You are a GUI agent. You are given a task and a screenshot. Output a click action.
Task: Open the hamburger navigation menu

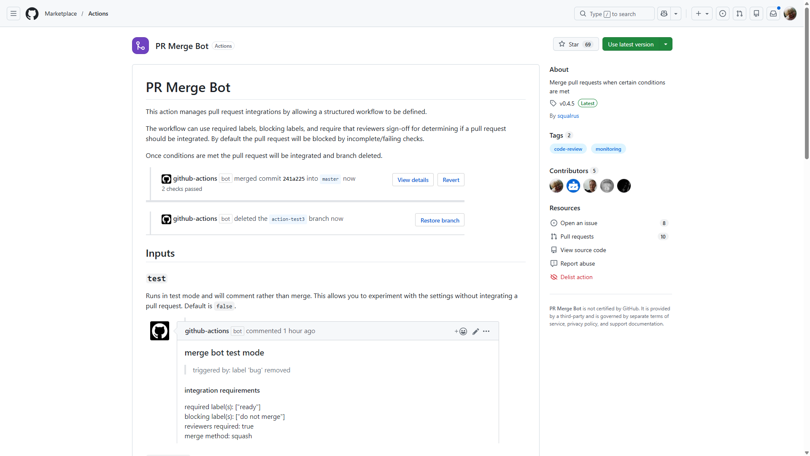[x=13, y=14]
